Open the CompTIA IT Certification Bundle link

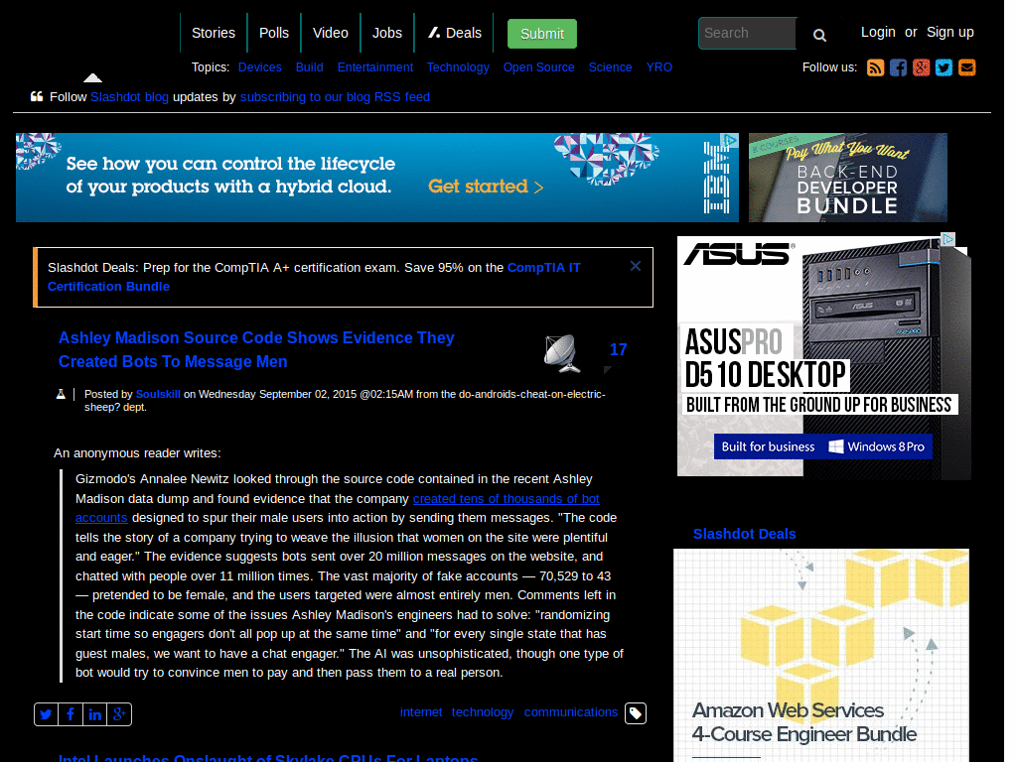(543, 267)
